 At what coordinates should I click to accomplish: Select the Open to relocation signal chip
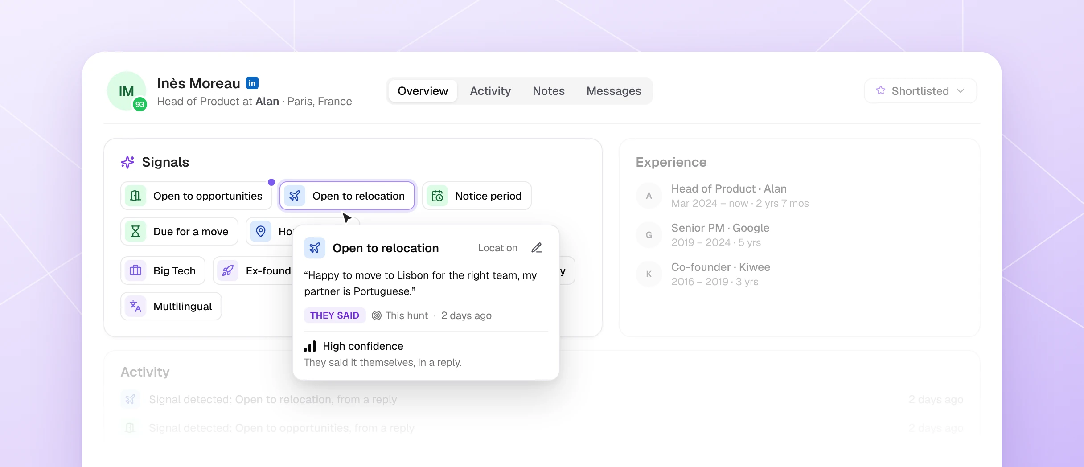(x=347, y=196)
